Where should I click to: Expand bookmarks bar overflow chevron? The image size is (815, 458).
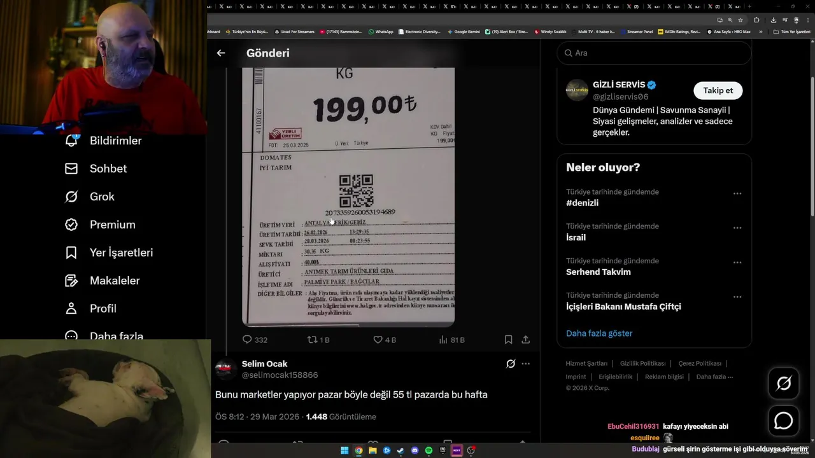click(x=762, y=31)
